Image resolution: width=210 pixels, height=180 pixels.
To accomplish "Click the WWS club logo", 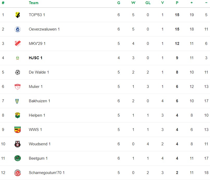I will (x=17, y=130).
